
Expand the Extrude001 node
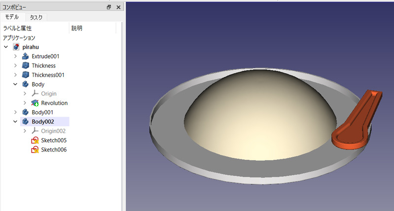tap(16, 56)
